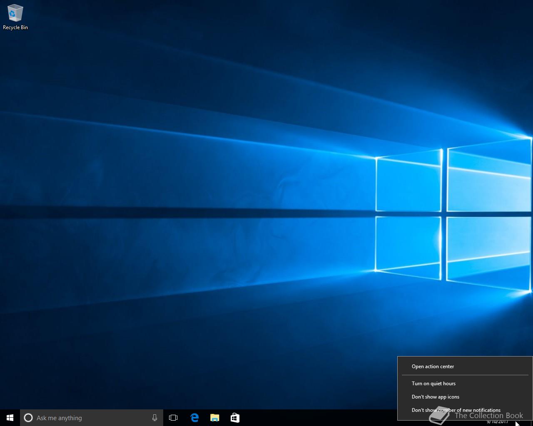Launch the Windows Store app
Image resolution: width=533 pixels, height=426 pixels.
pyautogui.click(x=235, y=418)
